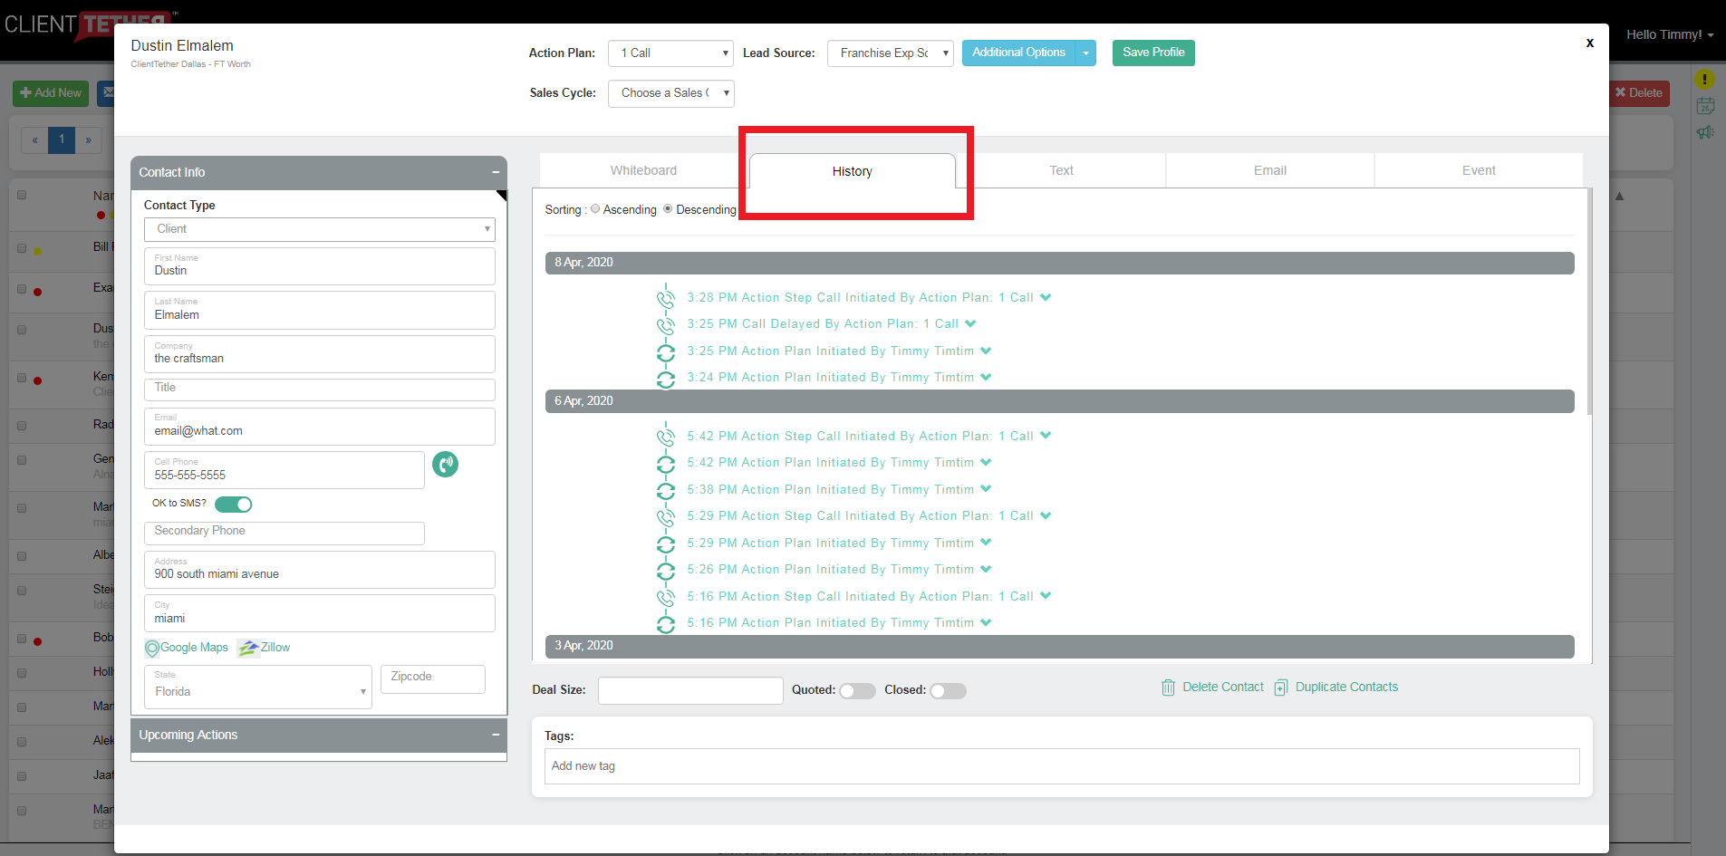
Task: Click the Save Profile button
Action: [x=1153, y=53]
